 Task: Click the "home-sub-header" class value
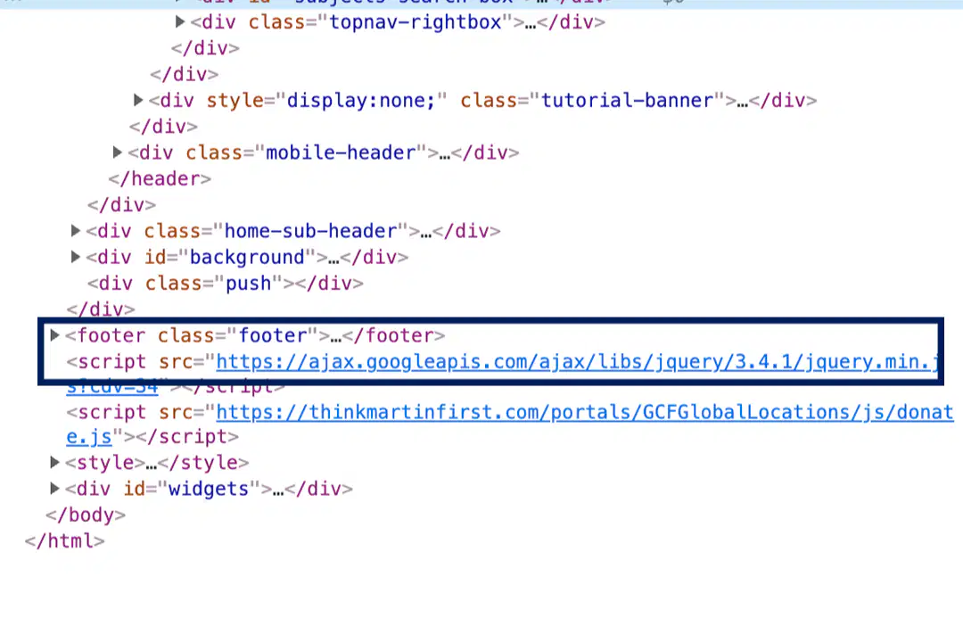coord(311,231)
